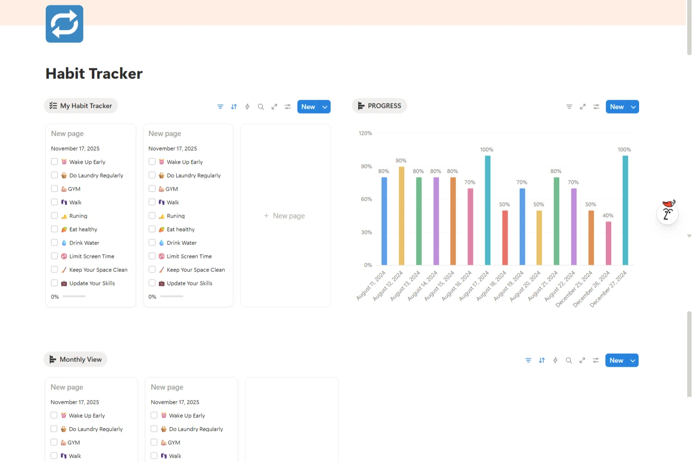The width and height of the screenshot is (693, 462).
Task: Click the filter icon in Monthly View toolbar
Action: [528, 360]
